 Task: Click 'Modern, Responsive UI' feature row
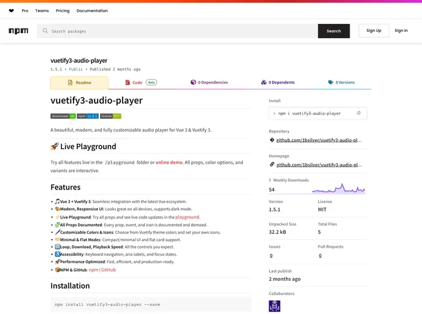123,209
